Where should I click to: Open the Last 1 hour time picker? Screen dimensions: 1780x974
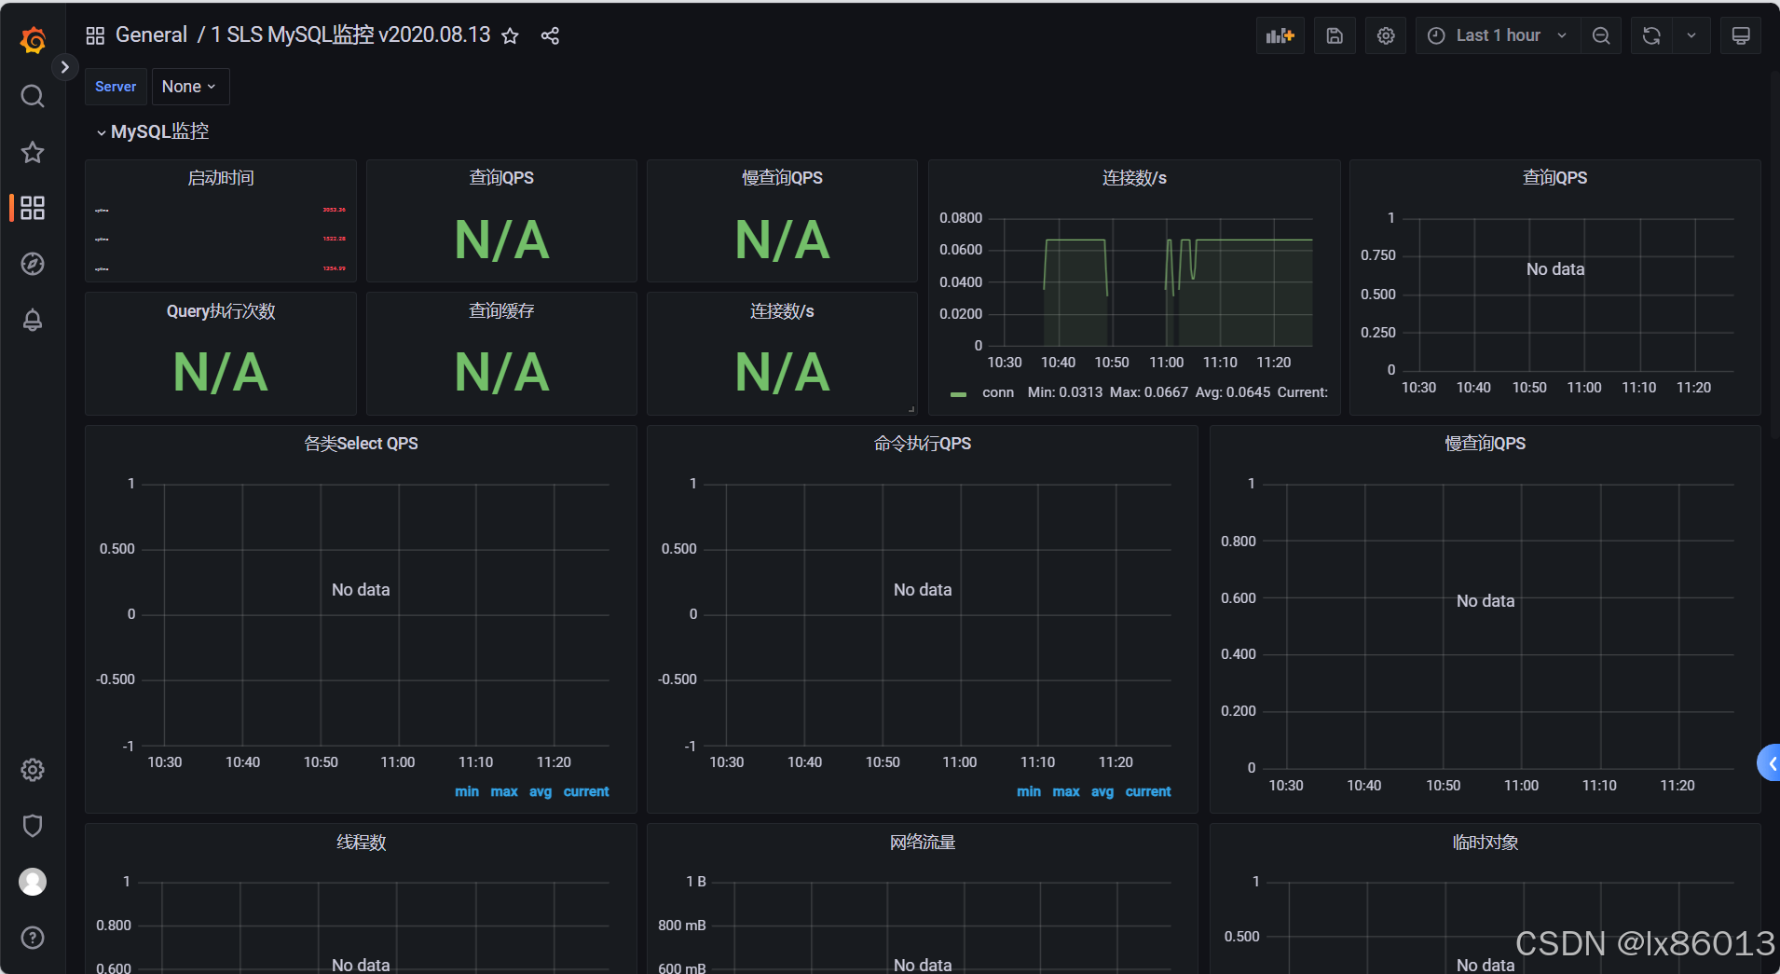click(x=1498, y=35)
